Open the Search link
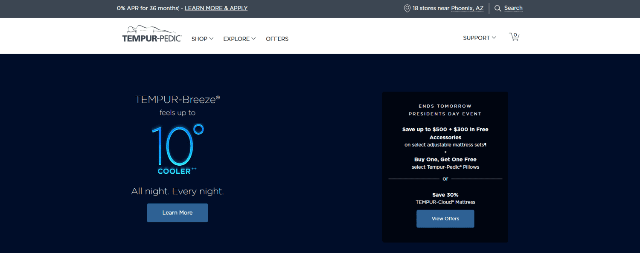This screenshot has width=640, height=253. (x=513, y=8)
